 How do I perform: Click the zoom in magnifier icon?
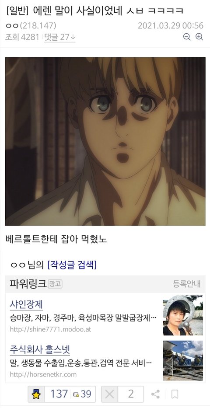pyautogui.click(x=199, y=37)
